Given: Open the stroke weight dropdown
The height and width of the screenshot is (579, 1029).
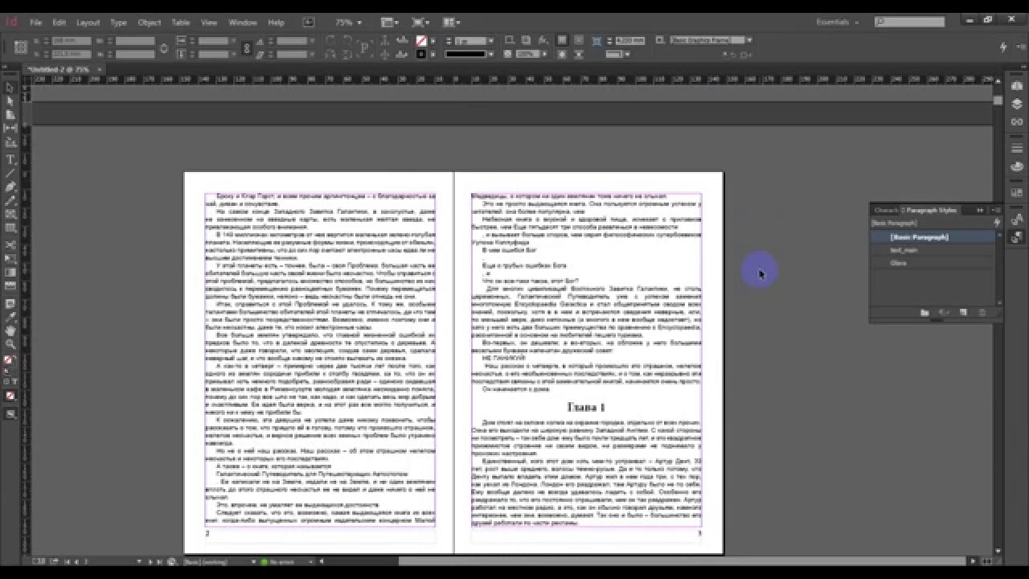Looking at the screenshot, I should point(490,40).
